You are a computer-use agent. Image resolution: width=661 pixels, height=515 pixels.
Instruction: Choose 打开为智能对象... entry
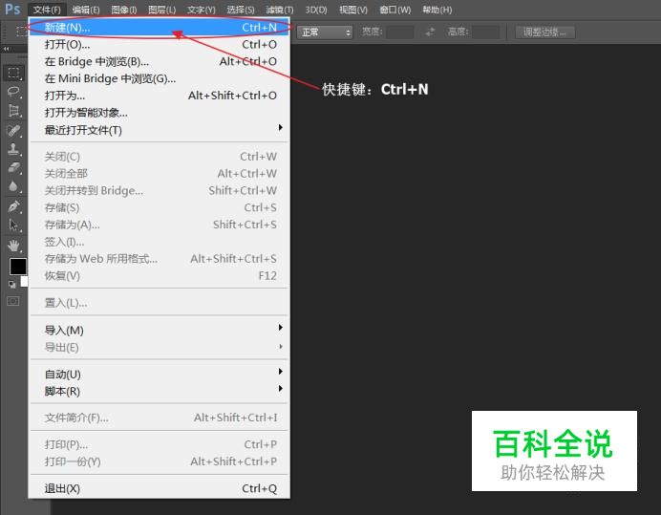point(160,113)
